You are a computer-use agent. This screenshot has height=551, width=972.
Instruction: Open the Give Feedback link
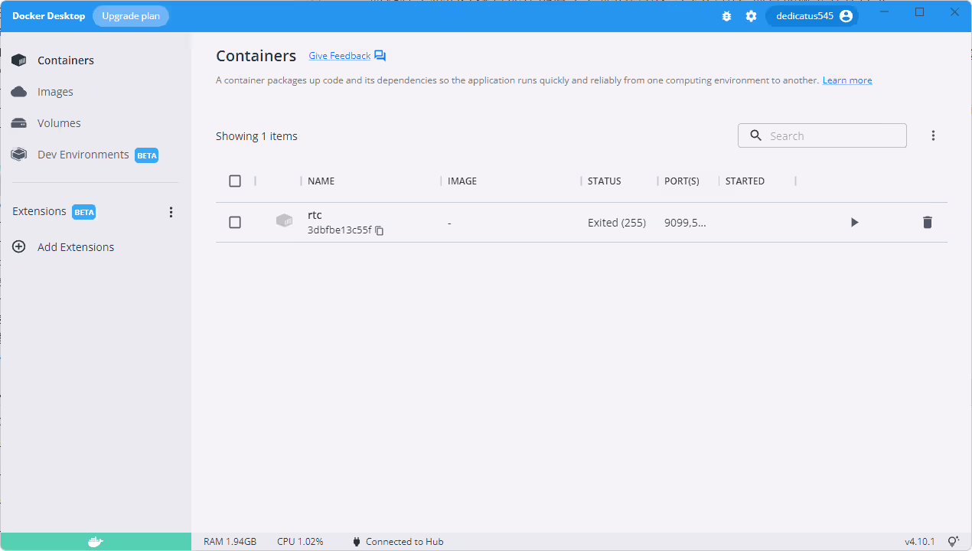[x=339, y=56]
